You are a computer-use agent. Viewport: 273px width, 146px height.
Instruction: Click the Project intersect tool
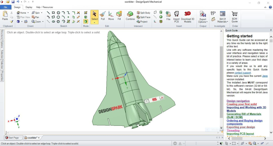click(x=142, y=21)
